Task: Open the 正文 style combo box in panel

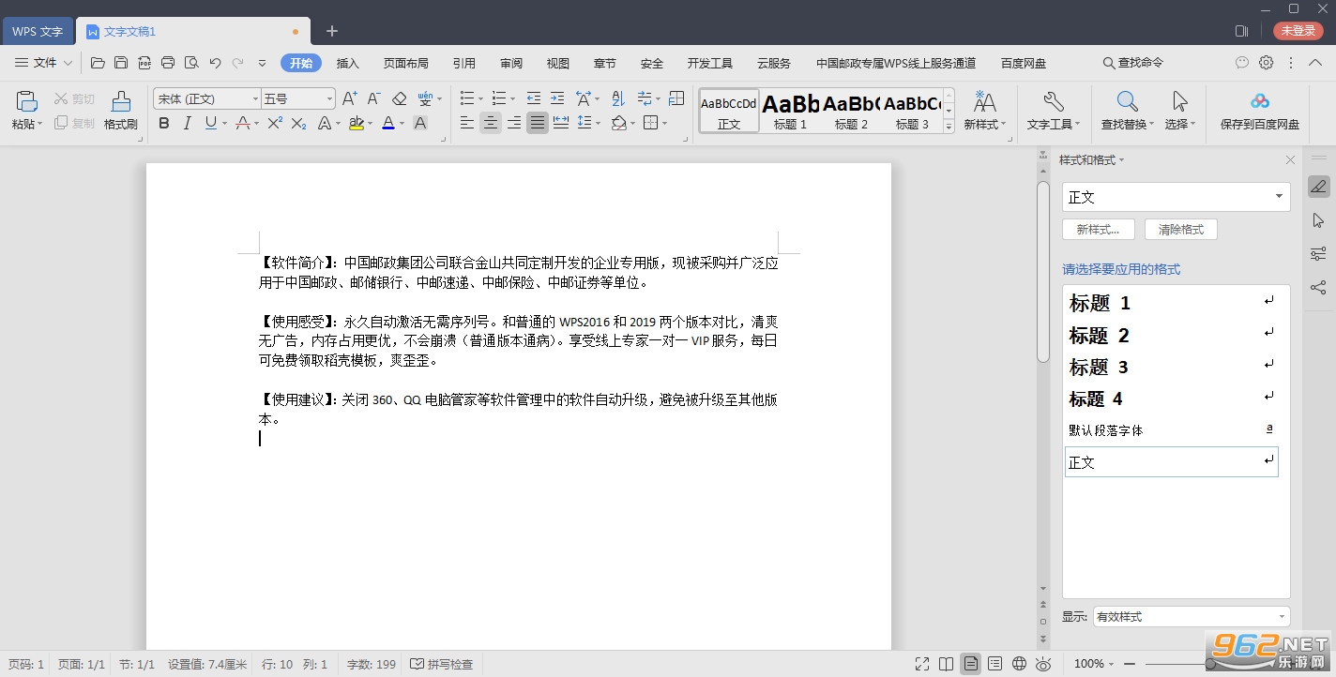Action: tap(1177, 197)
